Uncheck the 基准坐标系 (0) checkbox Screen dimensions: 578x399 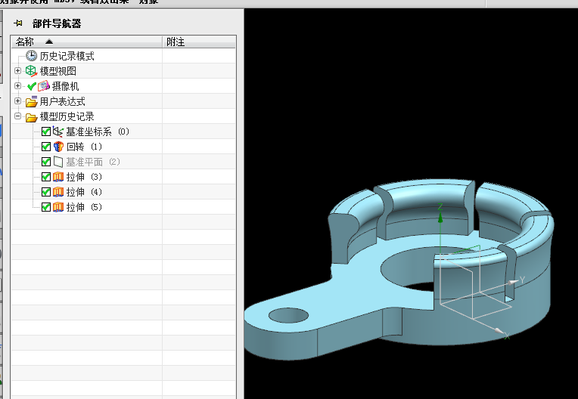[x=46, y=131]
